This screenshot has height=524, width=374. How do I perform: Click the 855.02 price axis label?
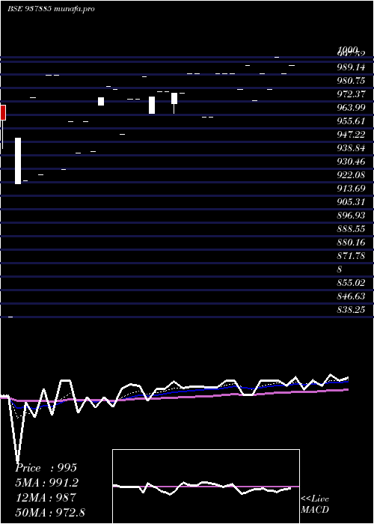pyautogui.click(x=351, y=283)
